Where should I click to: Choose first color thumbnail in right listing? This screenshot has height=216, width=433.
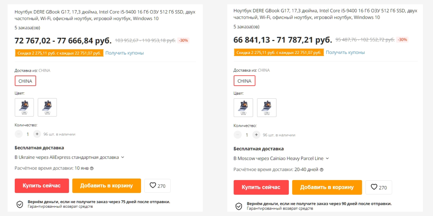tap(243, 108)
